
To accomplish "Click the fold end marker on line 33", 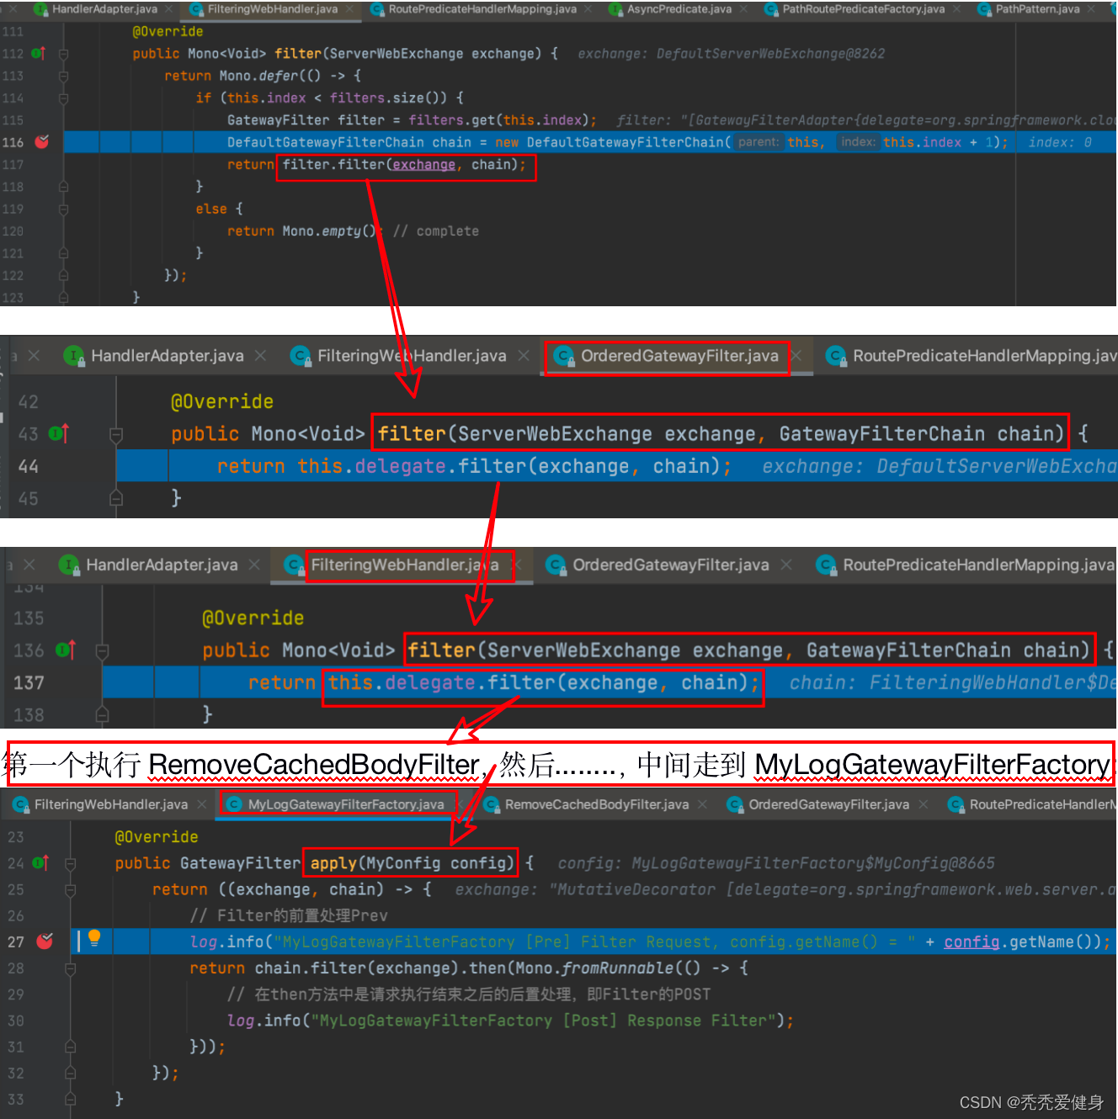I will tap(70, 1099).
